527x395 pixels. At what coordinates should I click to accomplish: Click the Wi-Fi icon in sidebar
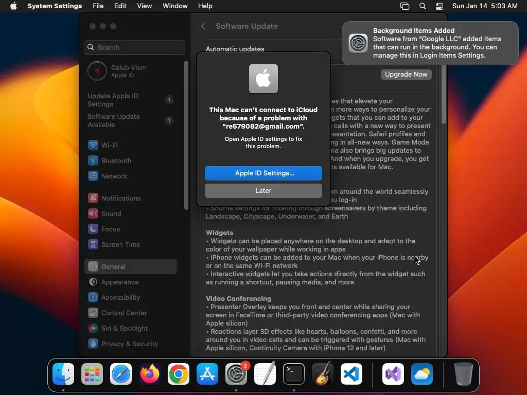(93, 145)
